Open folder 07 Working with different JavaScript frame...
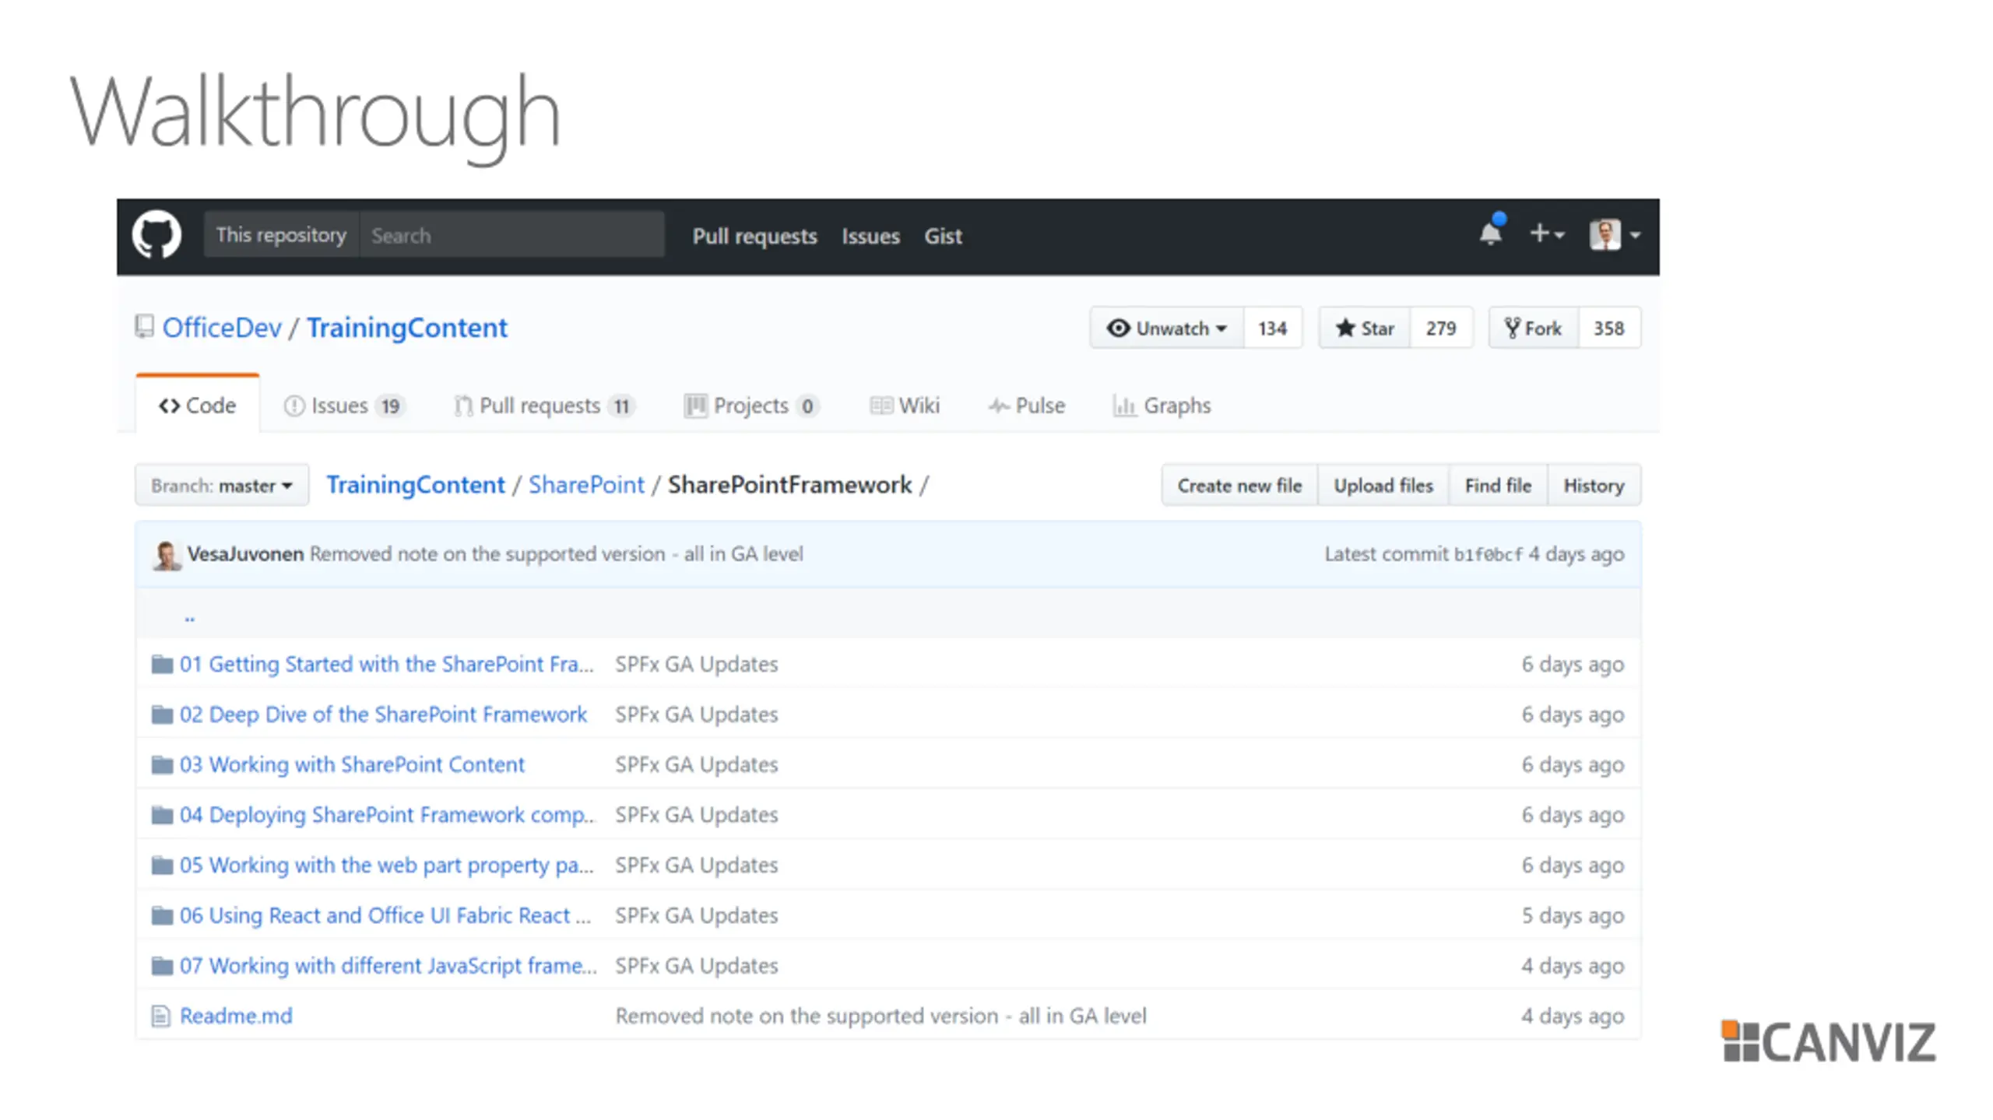The width and height of the screenshot is (1993, 1120). click(x=388, y=966)
